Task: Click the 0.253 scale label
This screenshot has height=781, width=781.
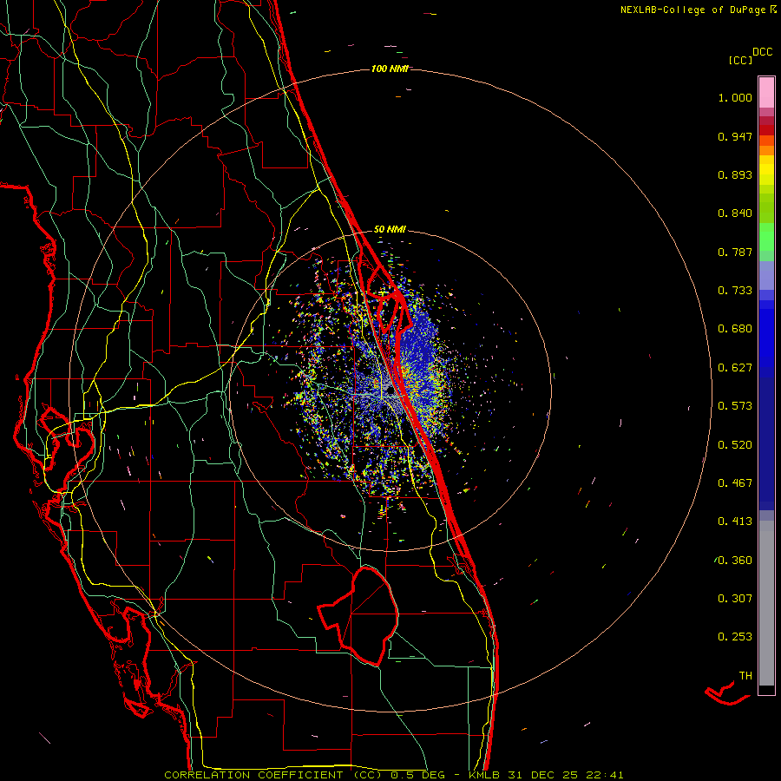Action: [735, 637]
